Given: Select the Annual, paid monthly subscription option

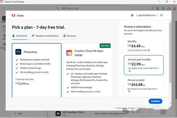Looking at the screenshot, I should coord(144,65).
